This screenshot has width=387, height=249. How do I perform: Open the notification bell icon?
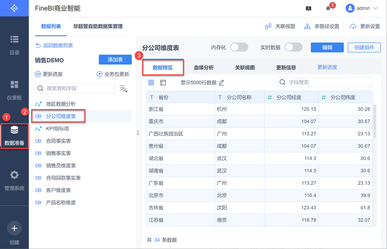[x=328, y=9]
